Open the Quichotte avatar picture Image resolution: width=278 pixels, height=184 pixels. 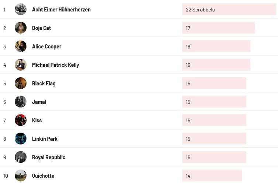[x=21, y=176]
